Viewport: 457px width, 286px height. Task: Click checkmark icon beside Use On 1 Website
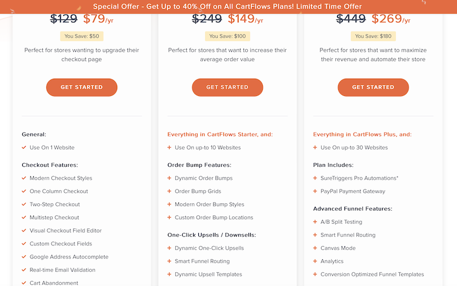pyautogui.click(x=24, y=147)
